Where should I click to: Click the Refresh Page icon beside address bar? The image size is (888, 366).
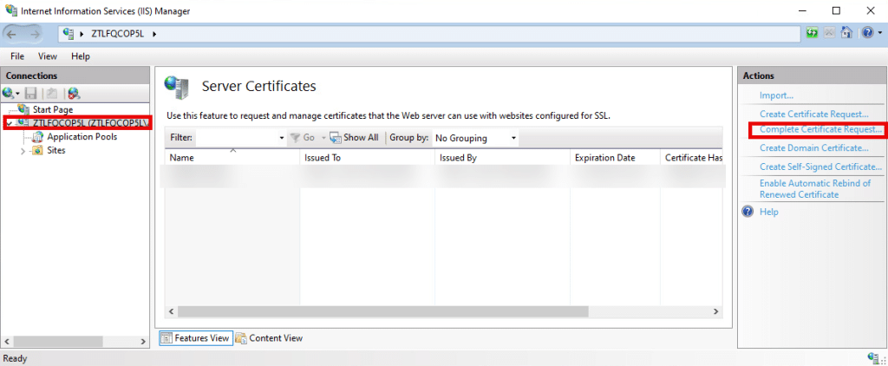tap(813, 34)
